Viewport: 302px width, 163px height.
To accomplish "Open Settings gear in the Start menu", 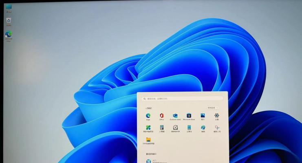I will (x=217, y=117).
